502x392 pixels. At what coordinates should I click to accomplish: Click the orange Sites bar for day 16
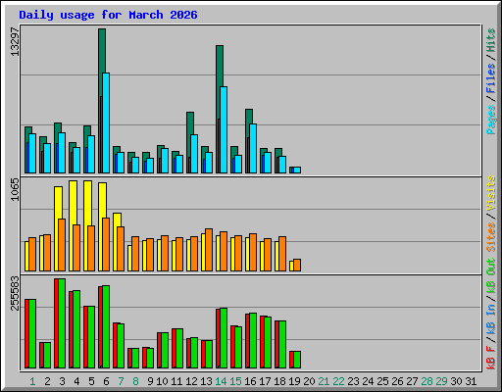[253, 252]
